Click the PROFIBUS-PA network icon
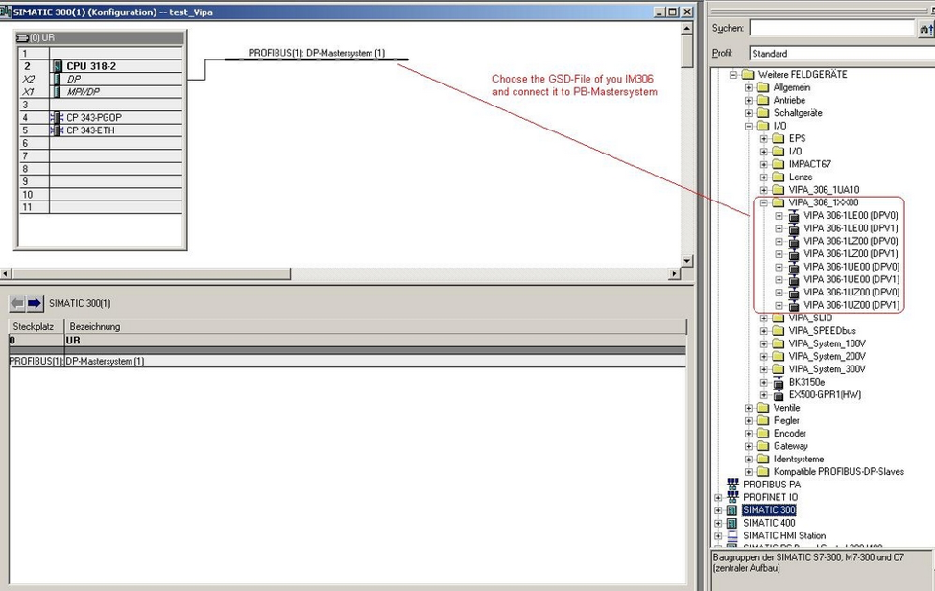 coord(732,485)
